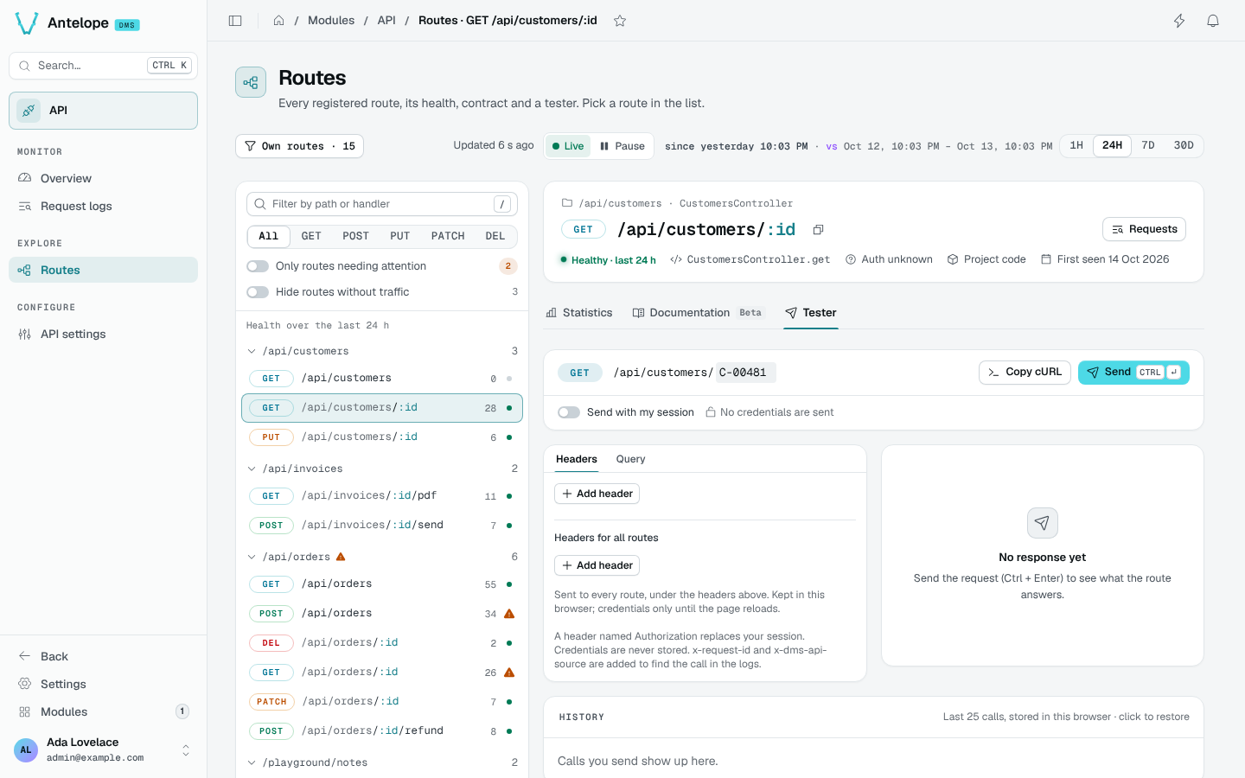Collapse the /playground/notes route group
This screenshot has width=1245, height=778.
[x=382, y=762]
